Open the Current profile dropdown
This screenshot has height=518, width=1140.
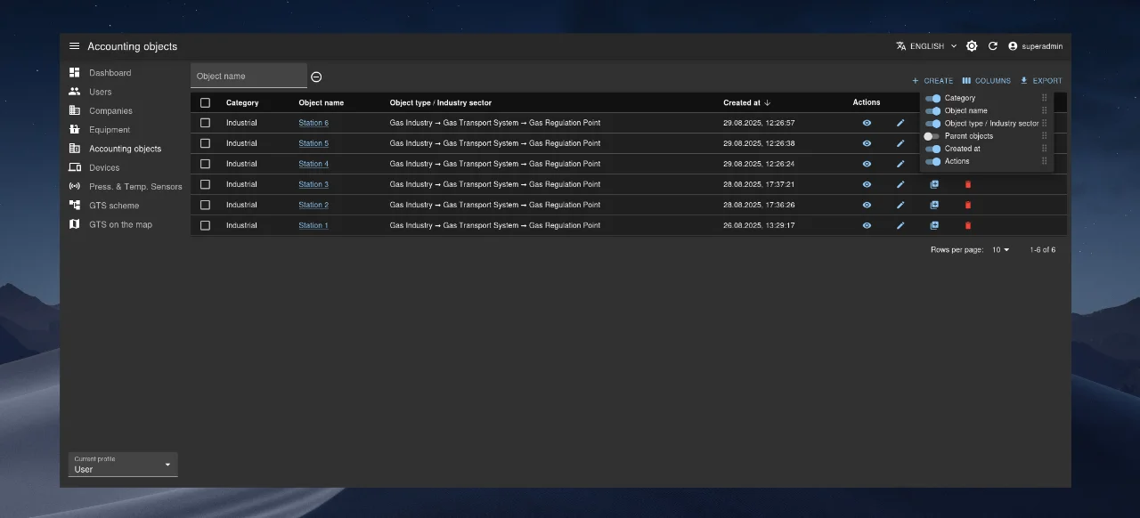[123, 465]
